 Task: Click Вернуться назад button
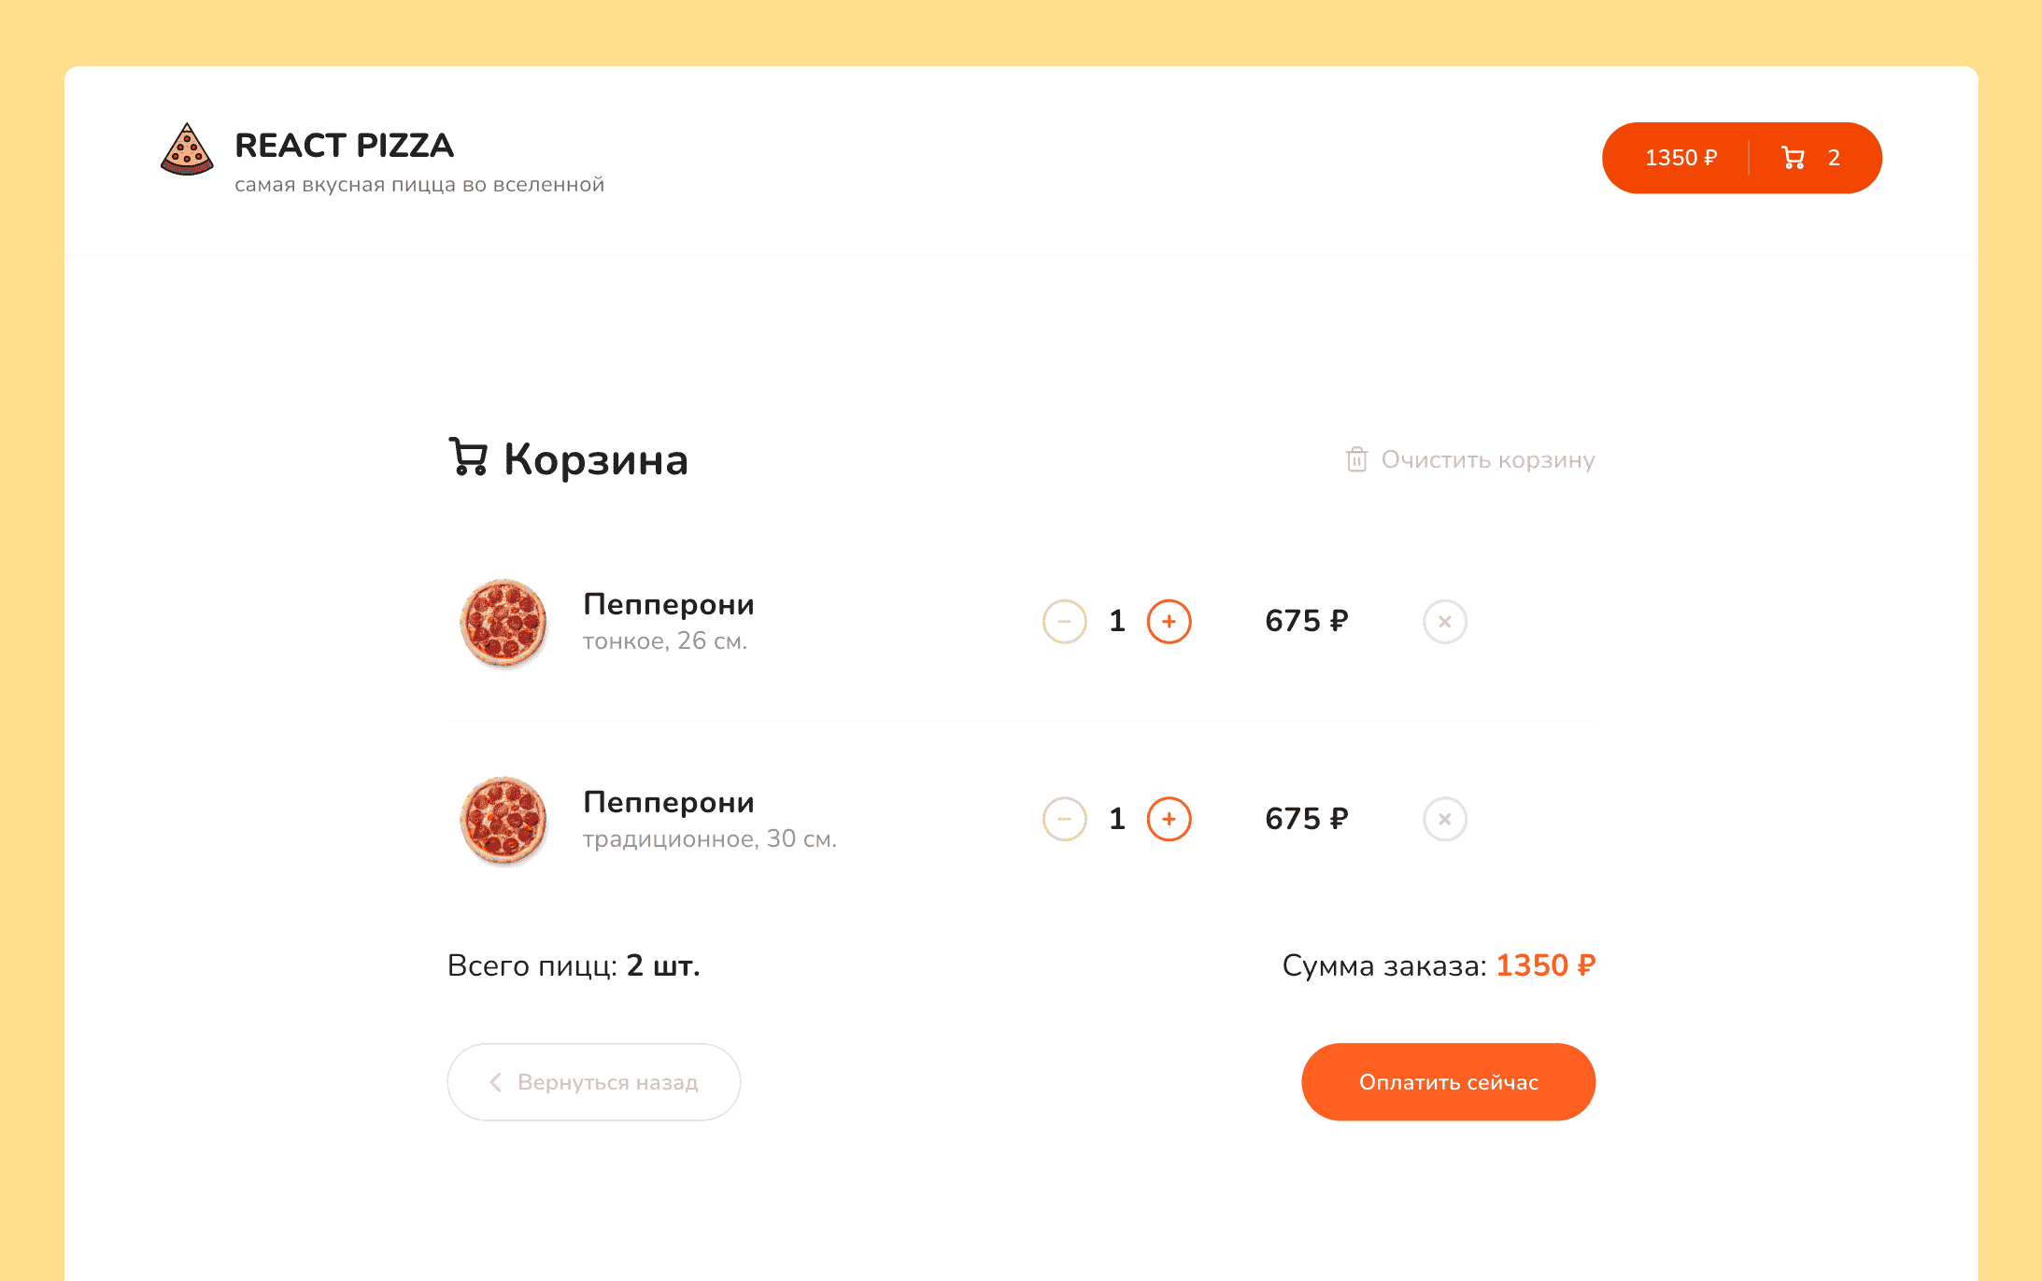pos(594,1082)
